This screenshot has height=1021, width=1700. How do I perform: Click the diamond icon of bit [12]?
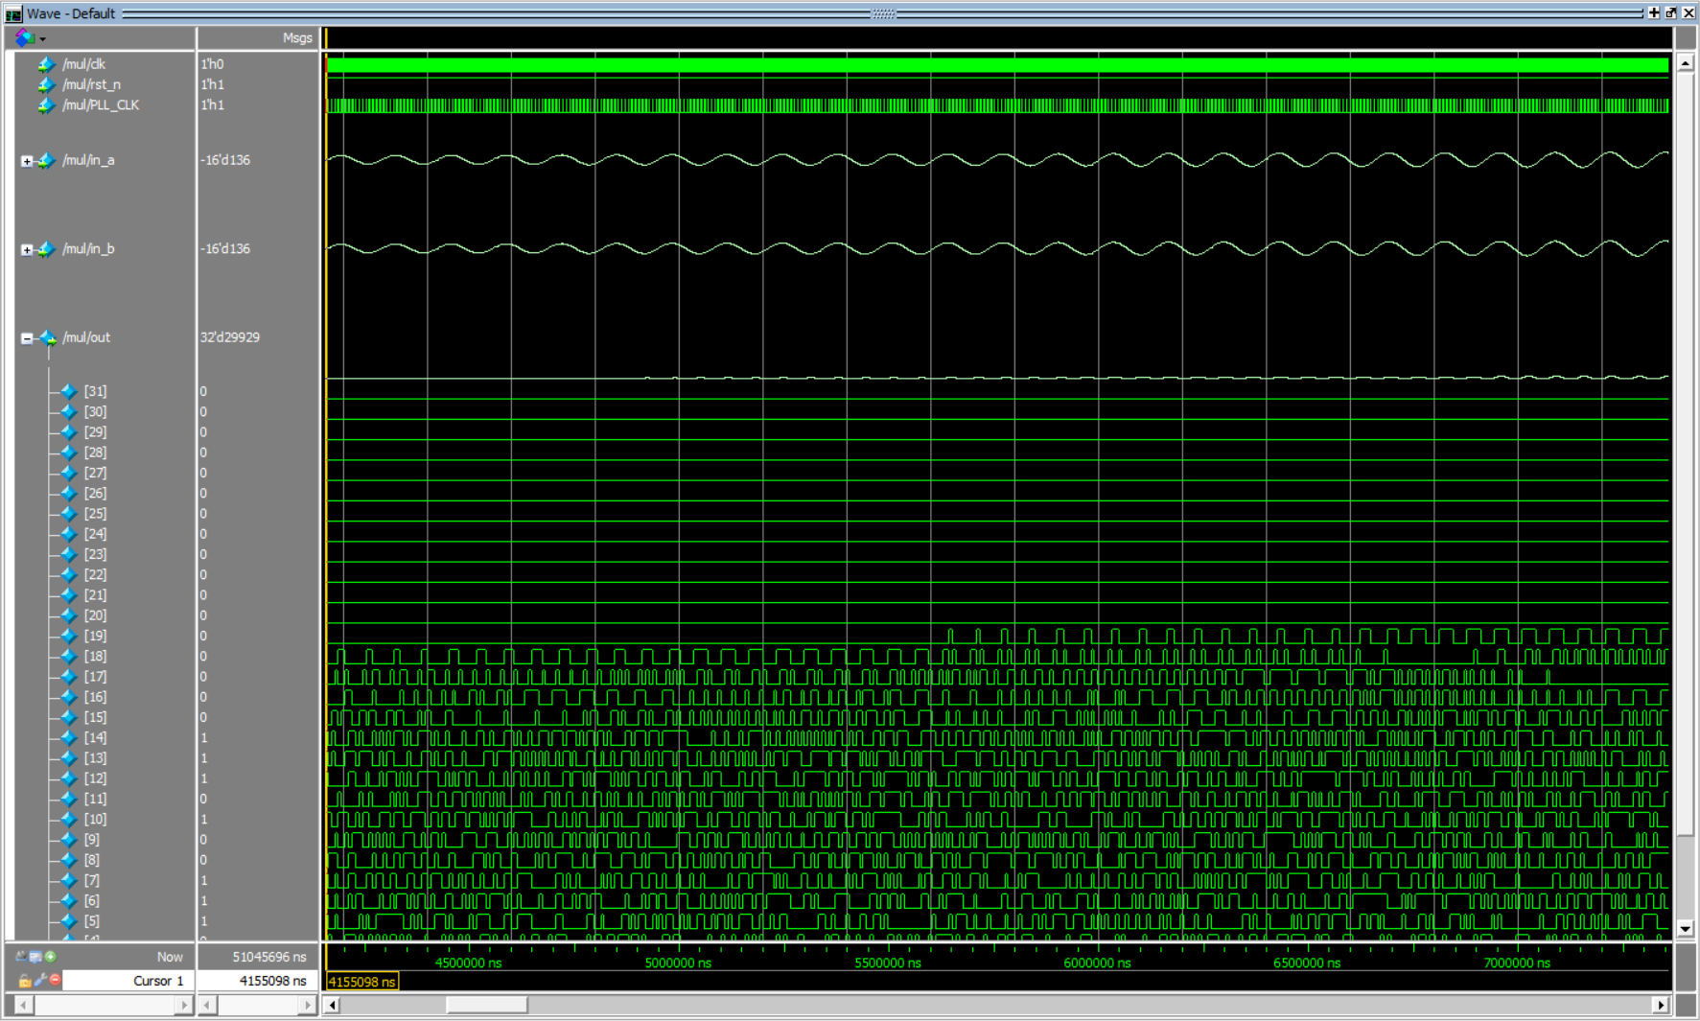69,778
